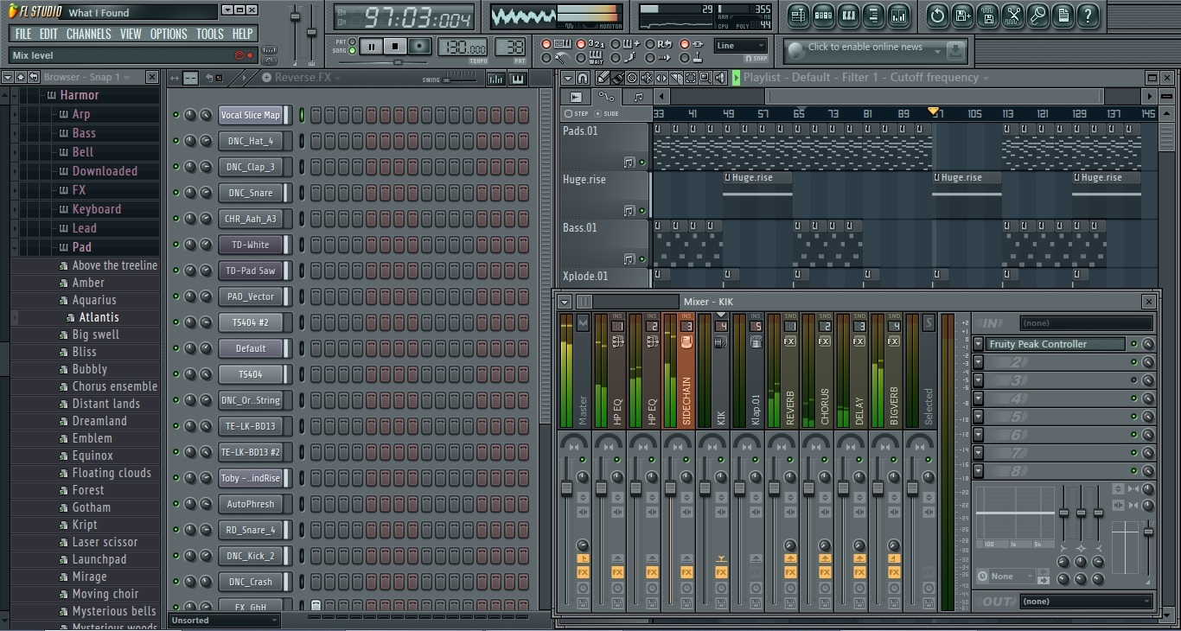Viewport: 1181px width, 631px height.
Task: Open effect slot 2 menu arrow in mixer
Action: click(x=979, y=363)
